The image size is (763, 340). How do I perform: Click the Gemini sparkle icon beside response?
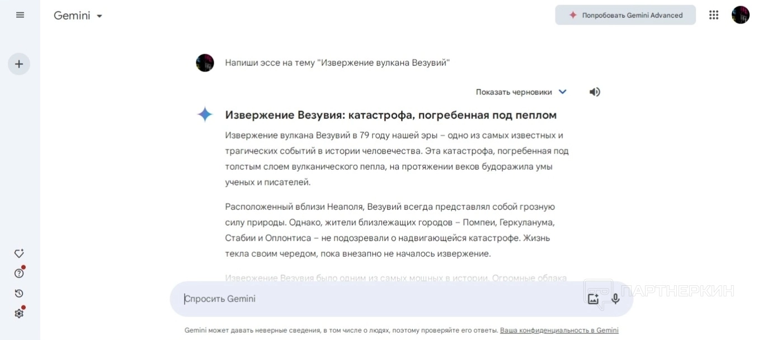click(205, 114)
